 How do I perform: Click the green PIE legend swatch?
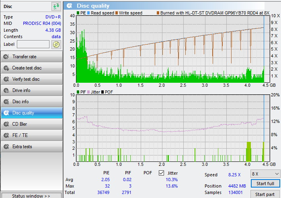[78, 13]
